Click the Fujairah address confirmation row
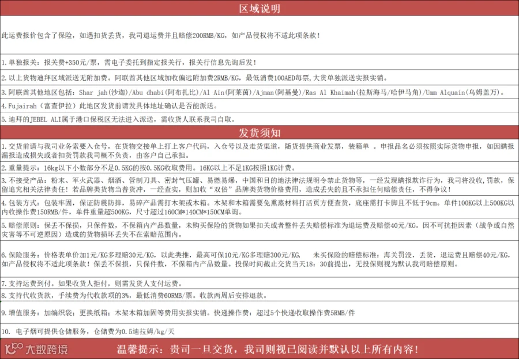Image resolution: width=519 pixels, height=359 pixels. pyautogui.click(x=259, y=106)
